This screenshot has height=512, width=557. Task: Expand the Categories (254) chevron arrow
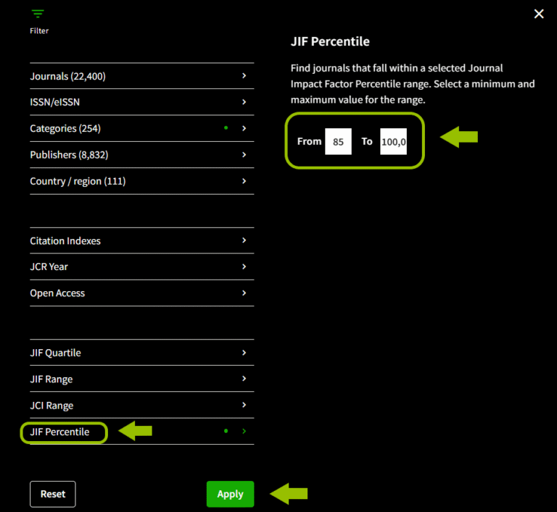pos(244,128)
